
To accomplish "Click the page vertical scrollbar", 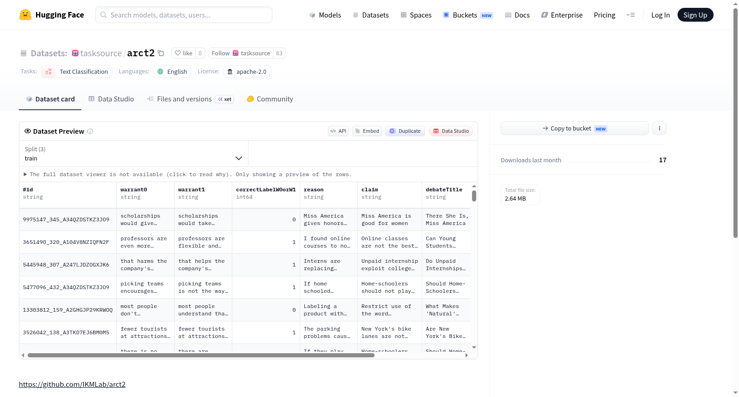I will point(735,123).
